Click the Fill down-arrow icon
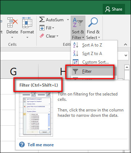 [42, 28]
